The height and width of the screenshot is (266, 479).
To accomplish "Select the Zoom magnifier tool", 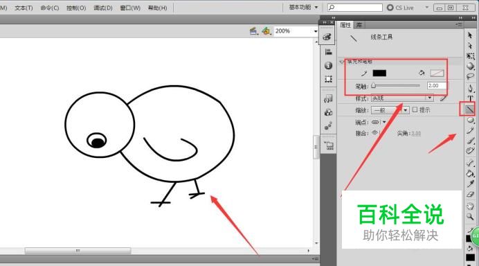I will (470, 217).
